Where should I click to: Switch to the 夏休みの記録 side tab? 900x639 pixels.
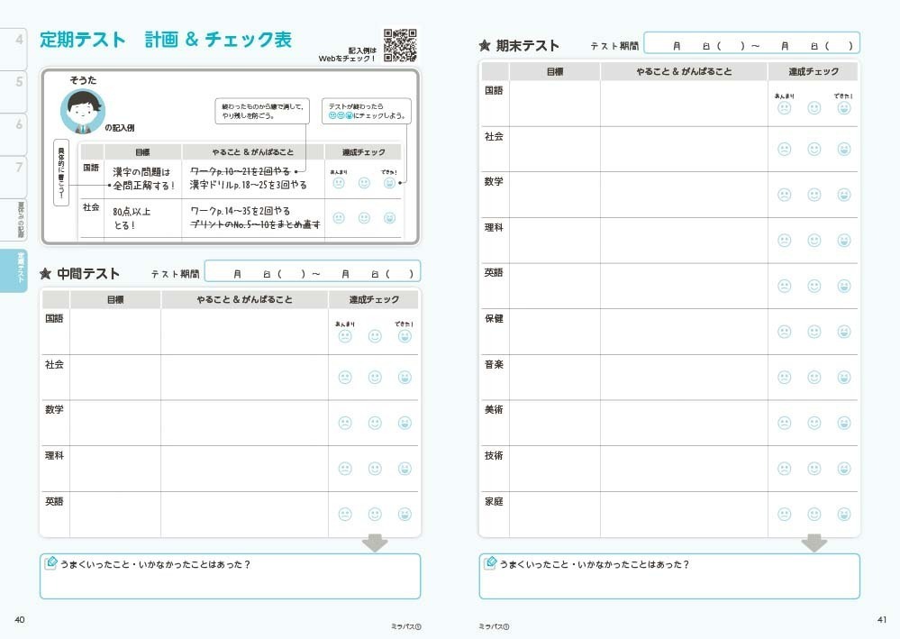[20, 222]
